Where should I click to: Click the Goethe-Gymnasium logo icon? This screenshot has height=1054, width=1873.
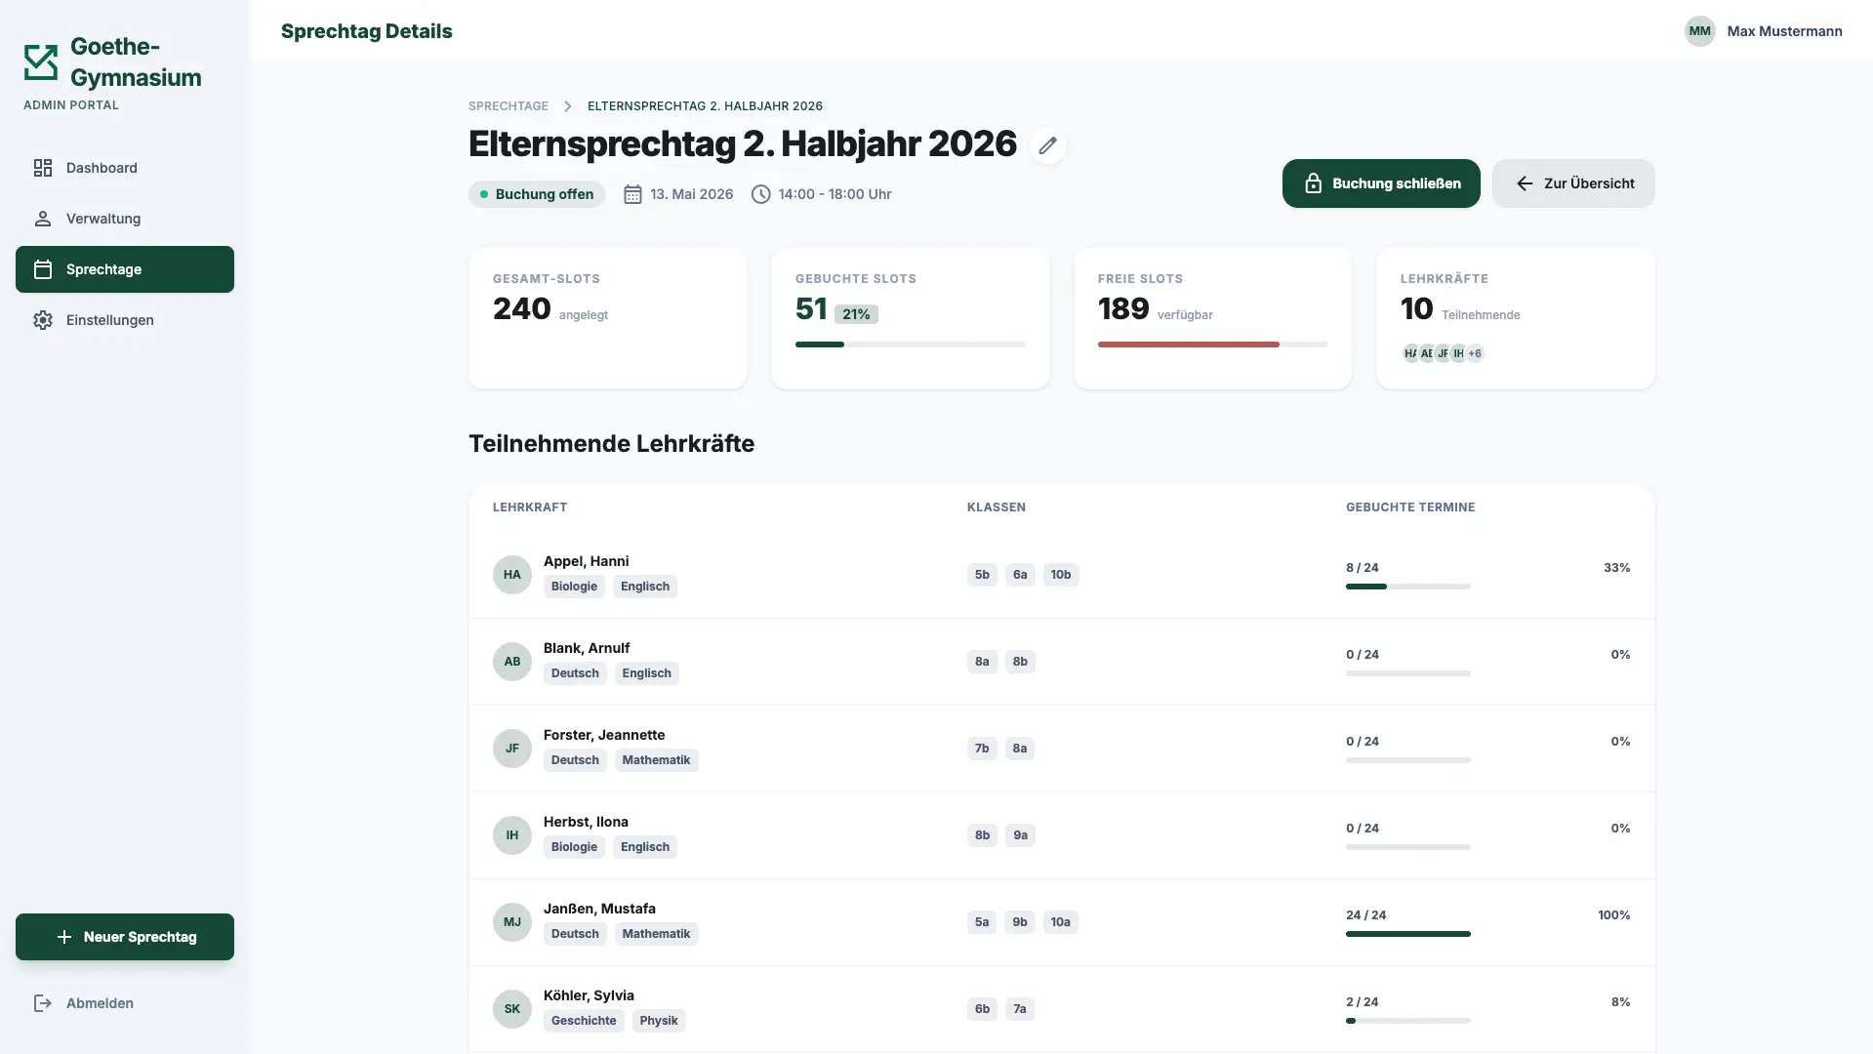tap(41, 61)
